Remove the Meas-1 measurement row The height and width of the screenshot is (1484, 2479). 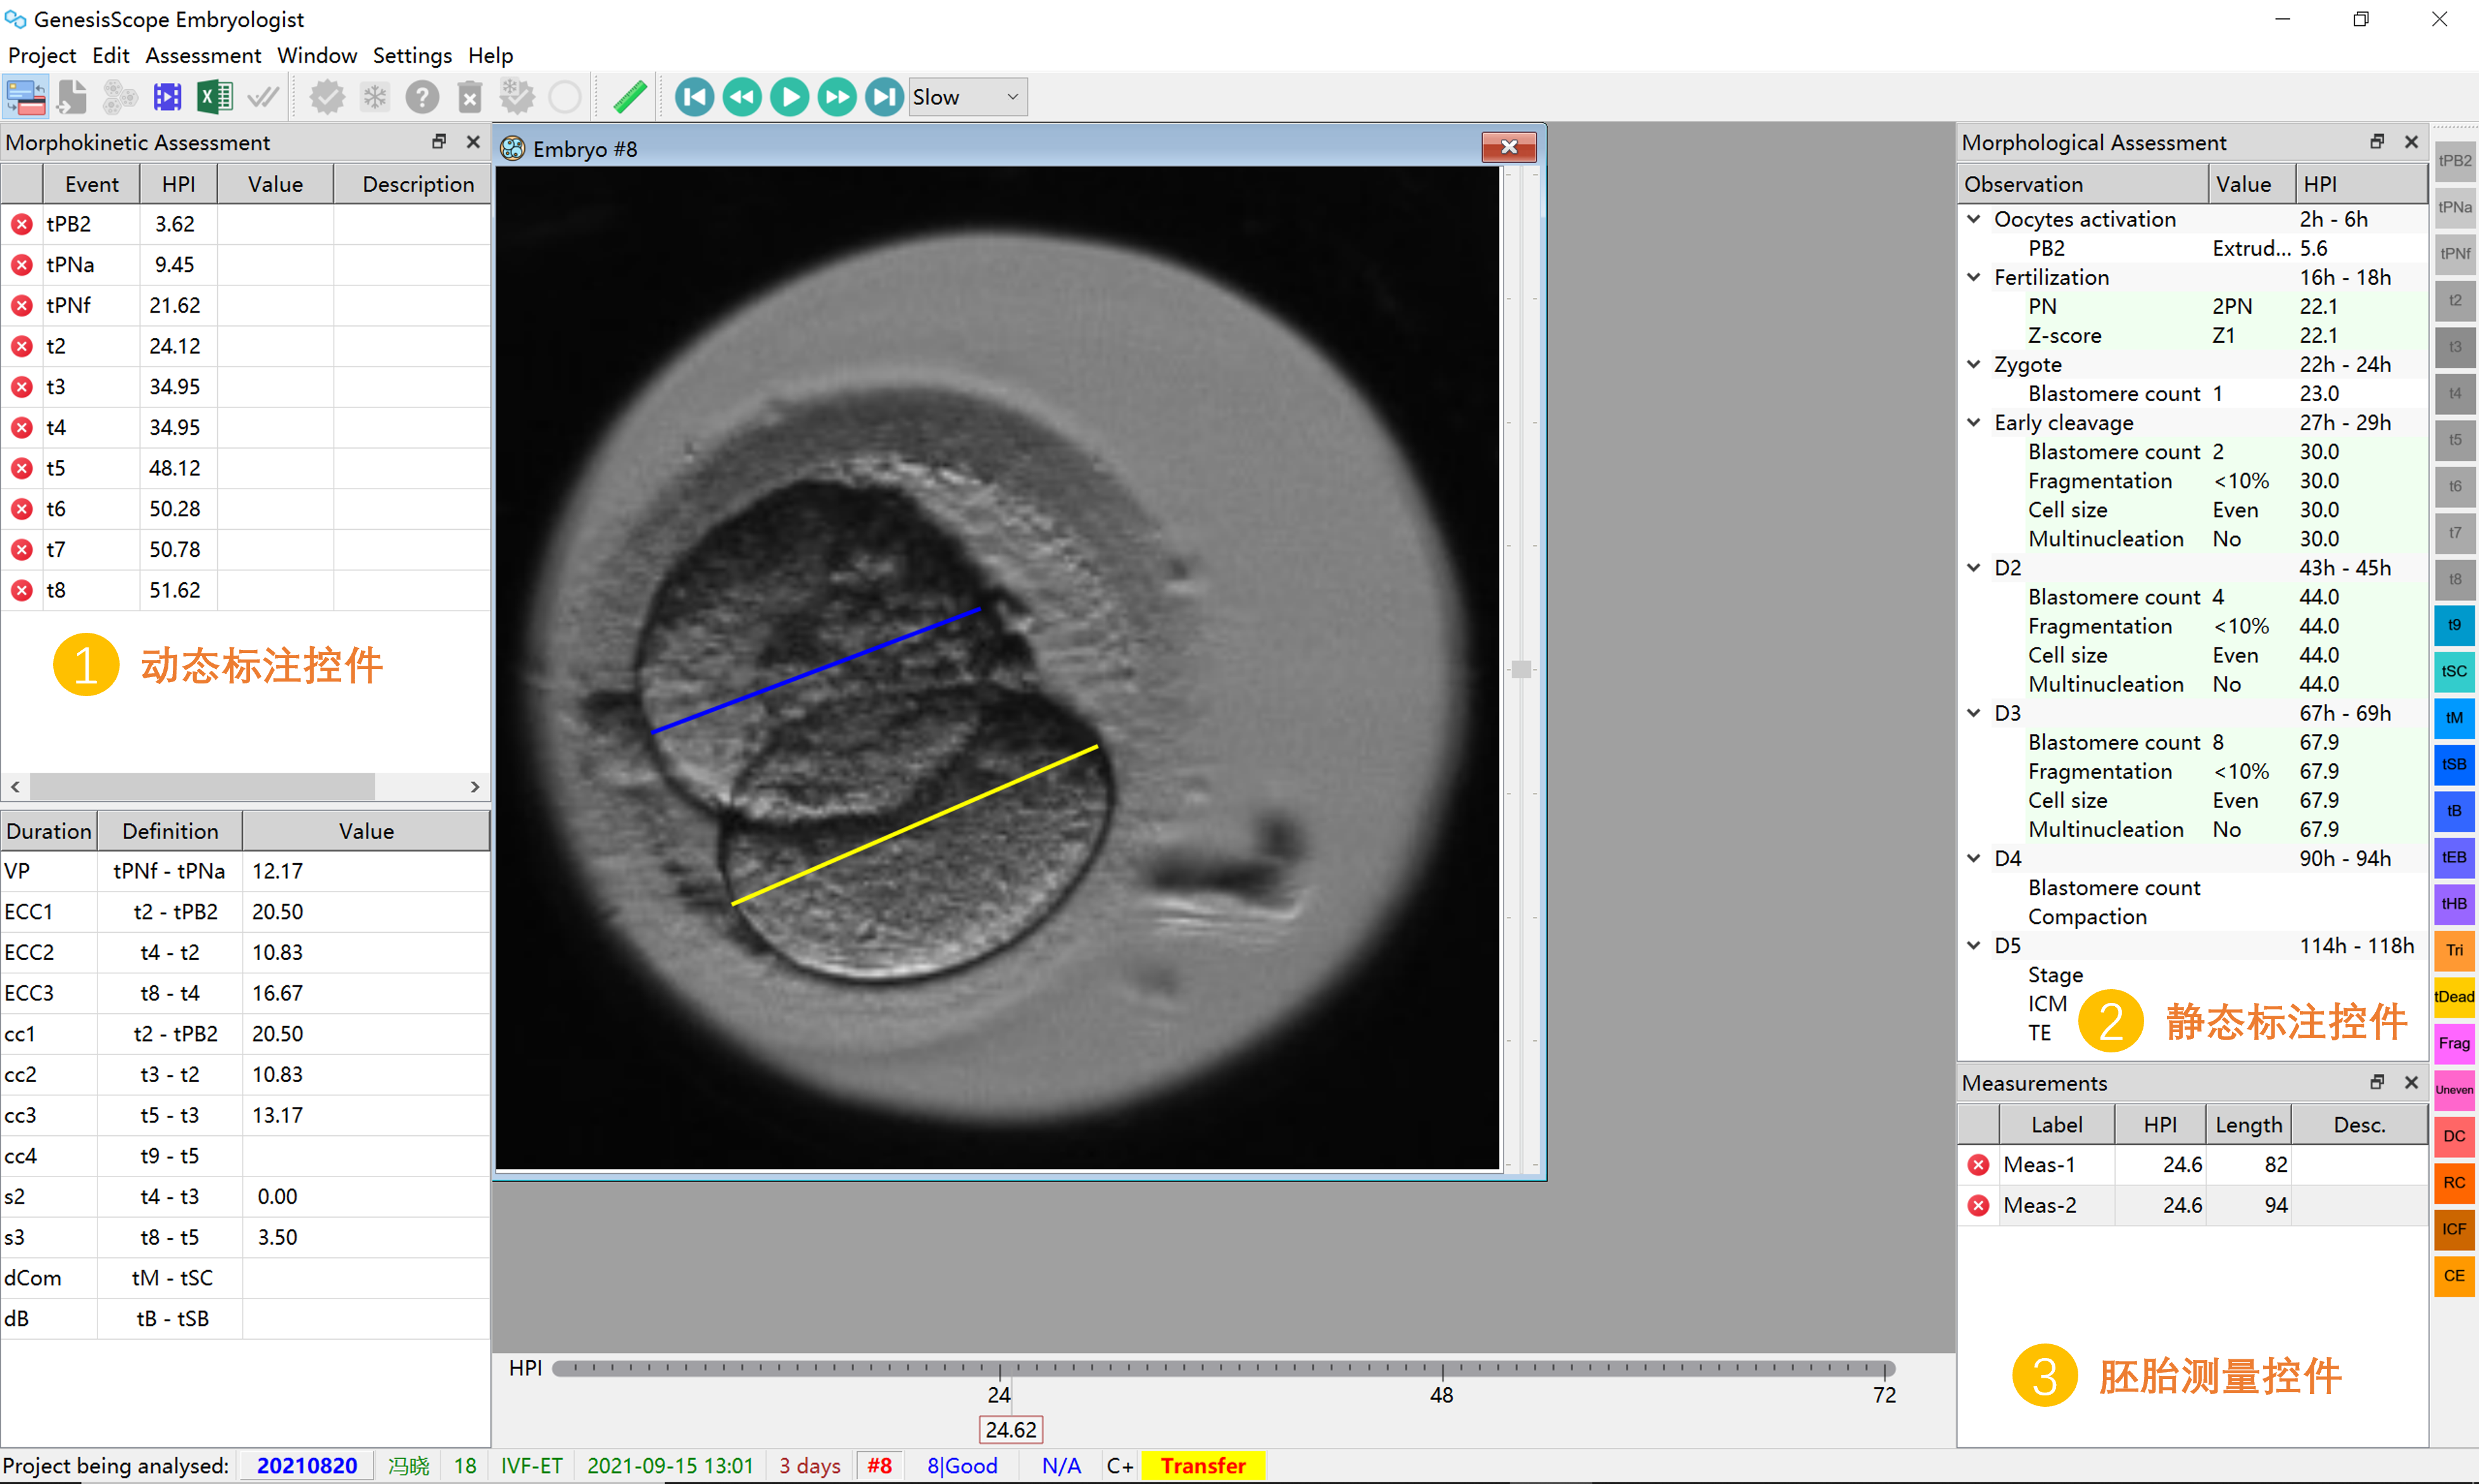(x=1978, y=1165)
